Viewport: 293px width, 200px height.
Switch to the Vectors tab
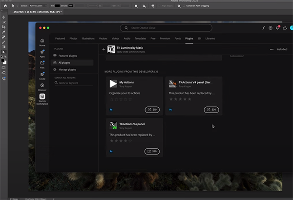pos(103,39)
